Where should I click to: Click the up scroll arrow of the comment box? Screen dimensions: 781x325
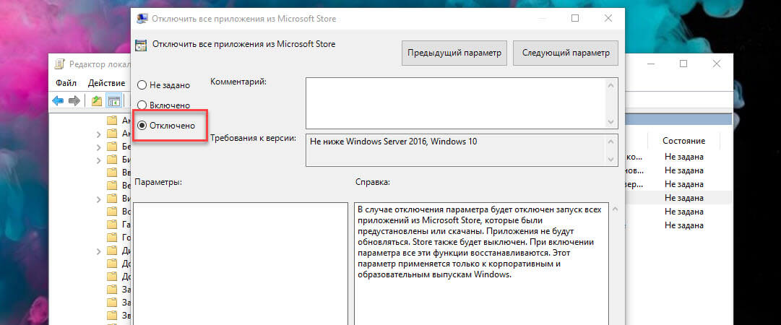[x=610, y=84]
